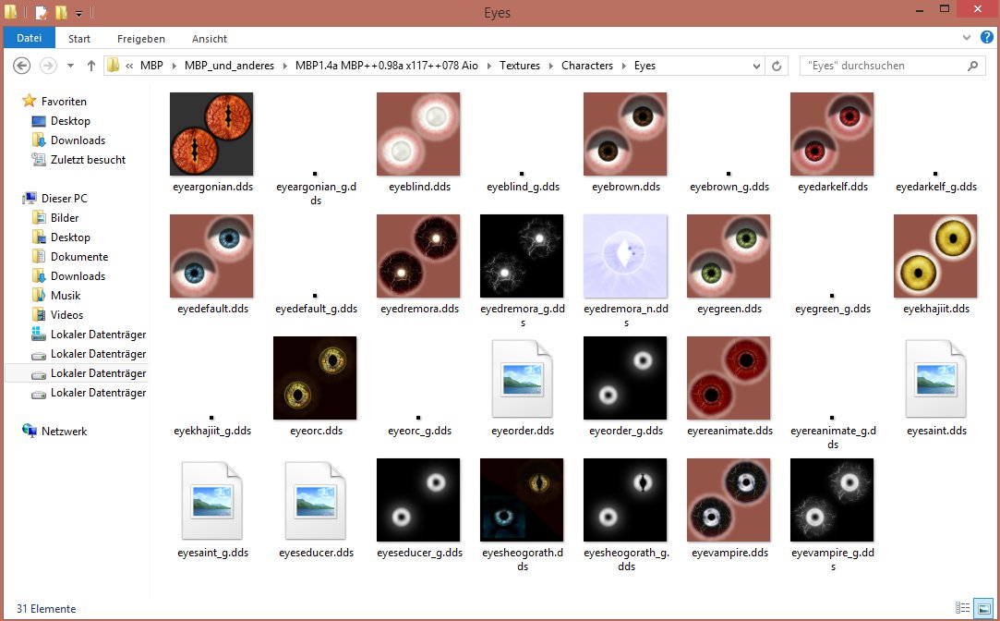Click the Up one level arrow
The image size is (1000, 621).
pyautogui.click(x=91, y=66)
